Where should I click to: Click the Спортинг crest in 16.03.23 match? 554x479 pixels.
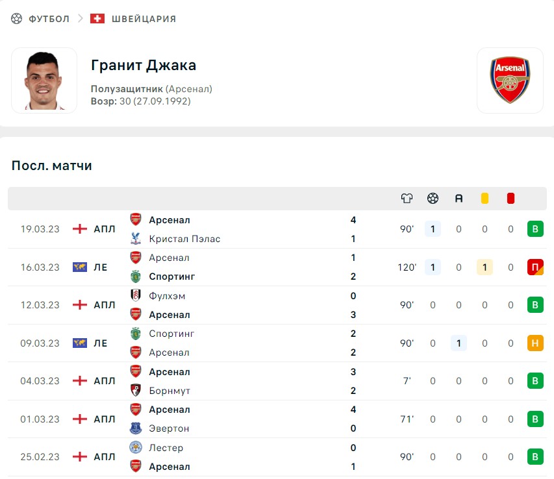(136, 276)
